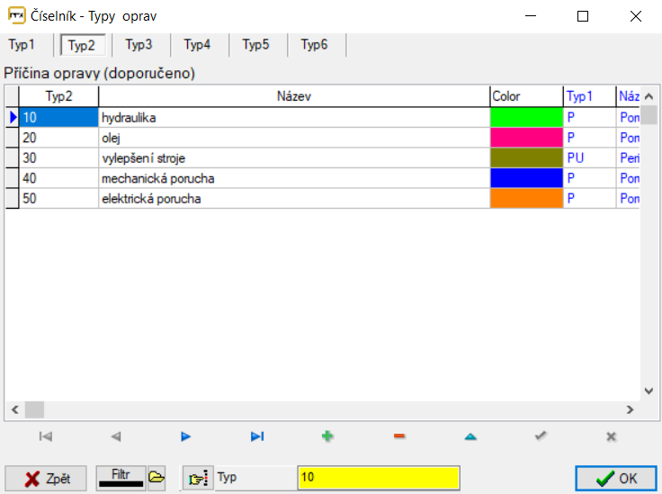Click the blue Typ1 column header
This screenshot has width=662, height=494.
coord(590,96)
